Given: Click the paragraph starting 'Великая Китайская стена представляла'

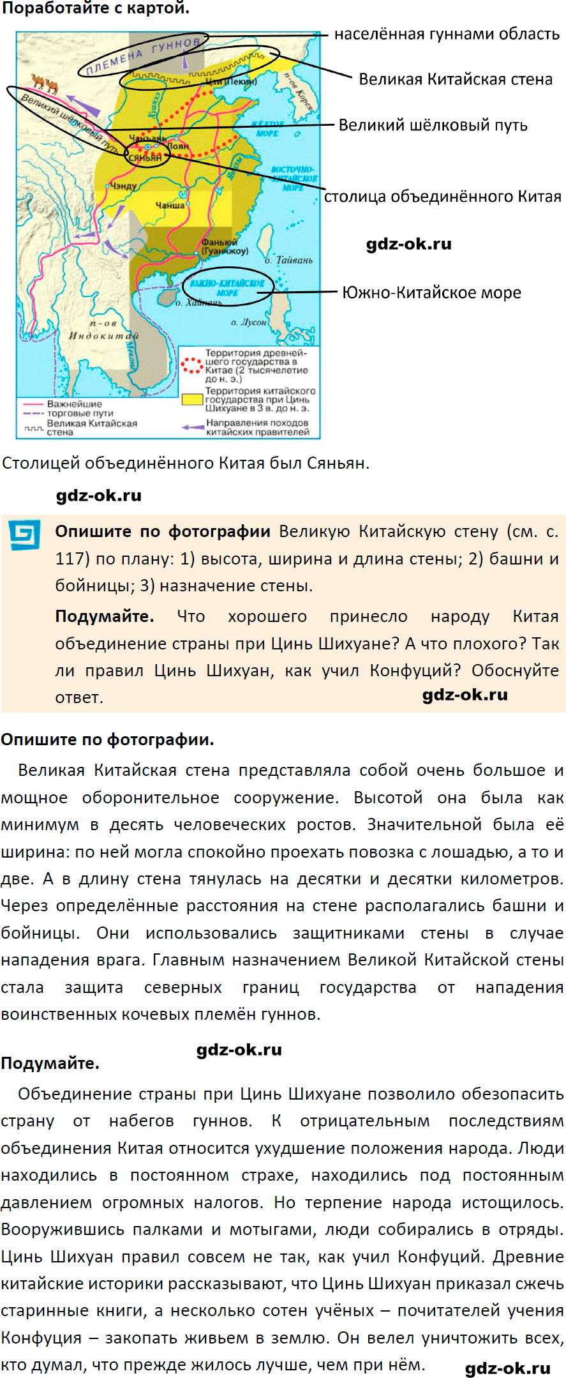Looking at the screenshot, I should pos(283,892).
